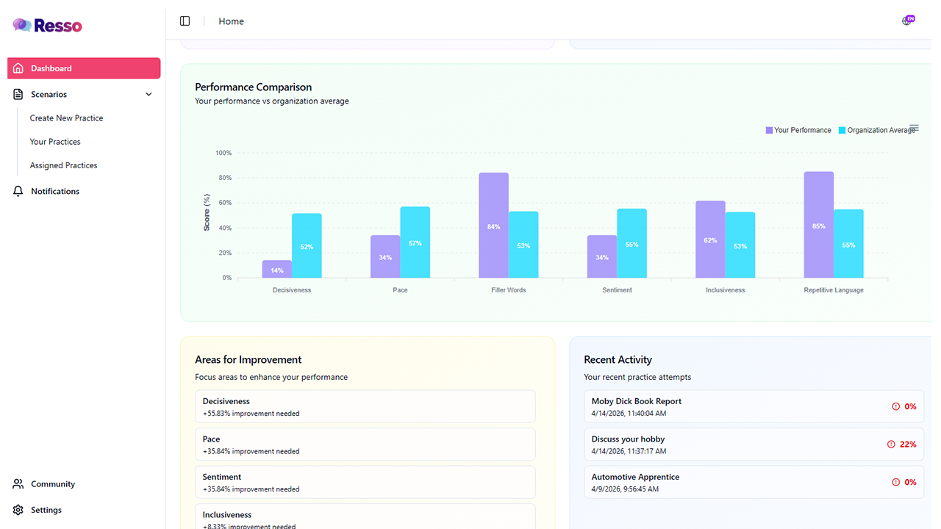Go to Assigned Practices

63,165
